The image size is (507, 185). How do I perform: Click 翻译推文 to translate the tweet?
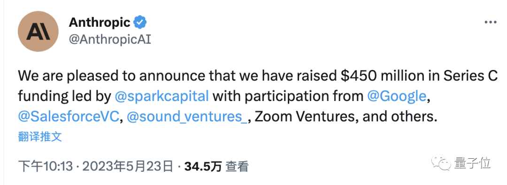(x=40, y=137)
